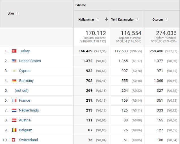
Task: Click the Ülke column header
Action: pos(11,14)
